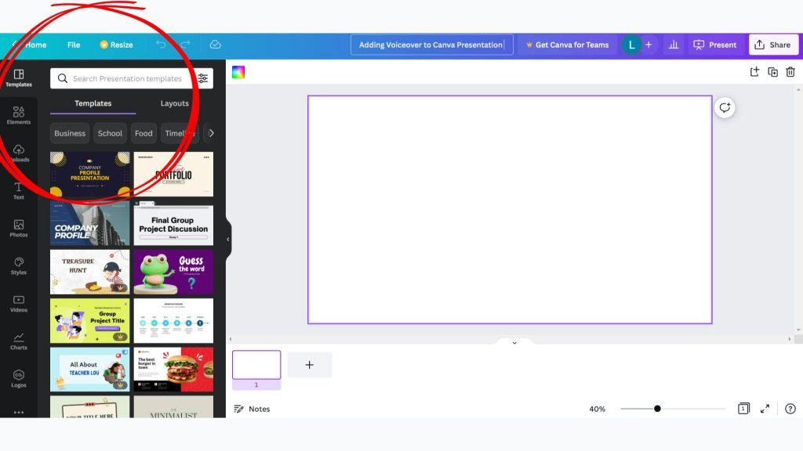Open the Elements panel in sidebar
This screenshot has width=803, height=451.
pos(18,115)
